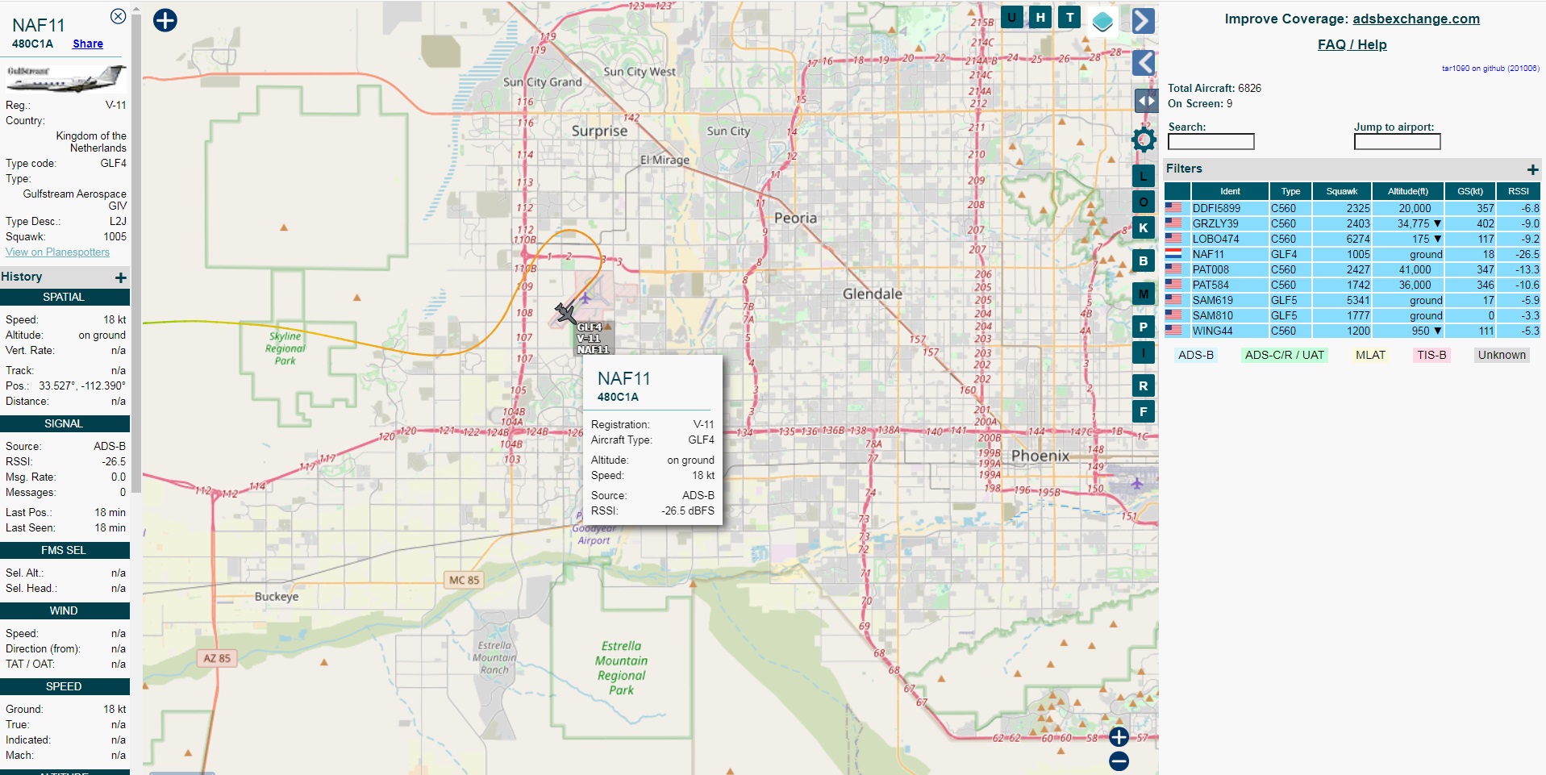Image resolution: width=1546 pixels, height=775 pixels.
Task: Click the US flag in the GRZLY39 row
Action: (1173, 223)
